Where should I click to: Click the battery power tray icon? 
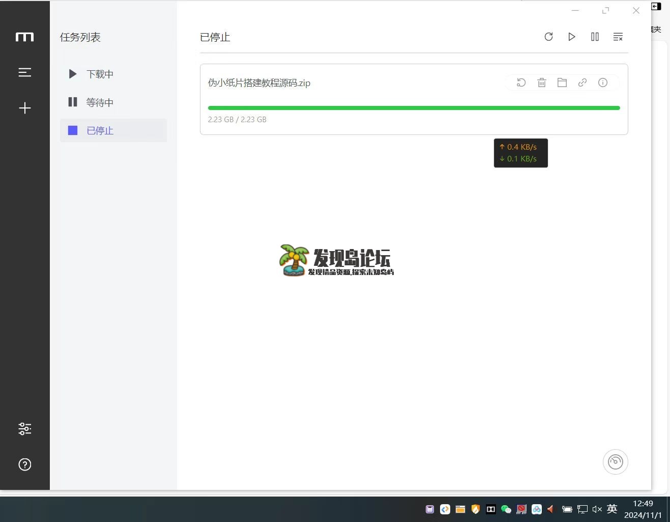(x=567, y=509)
